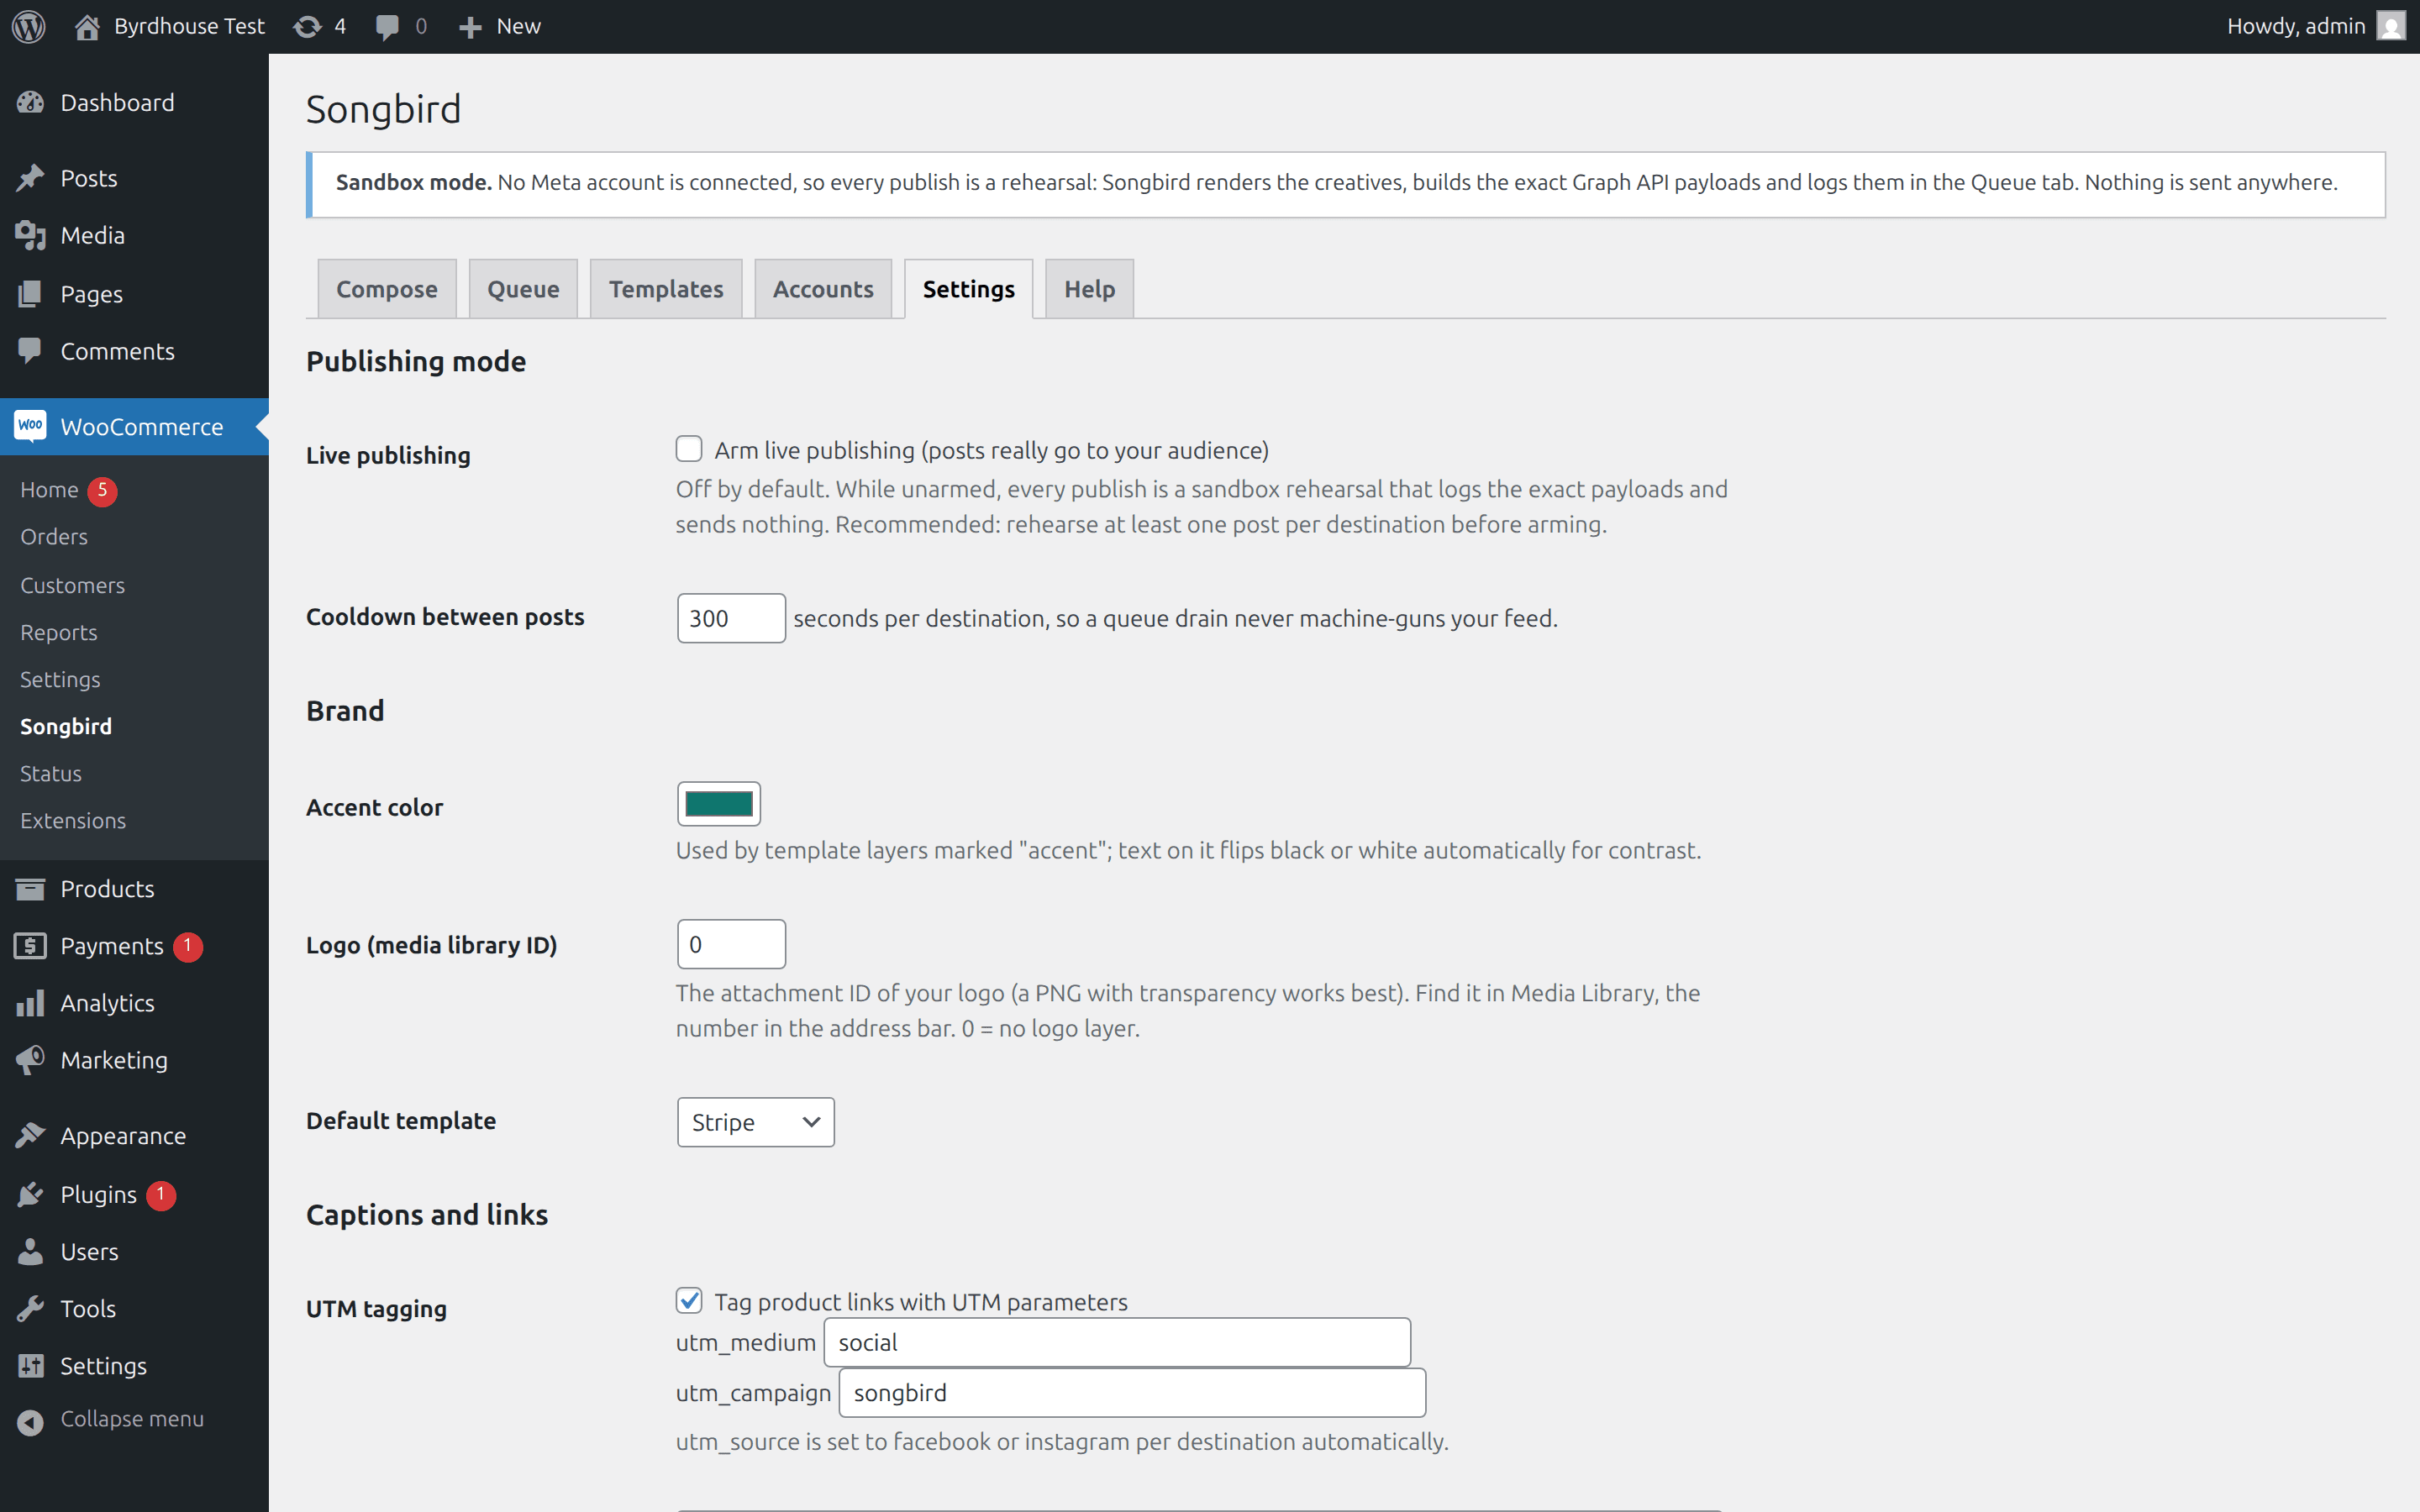Click the Collapse menu arrow icon
The width and height of the screenshot is (2420, 1512).
coord(31,1421)
